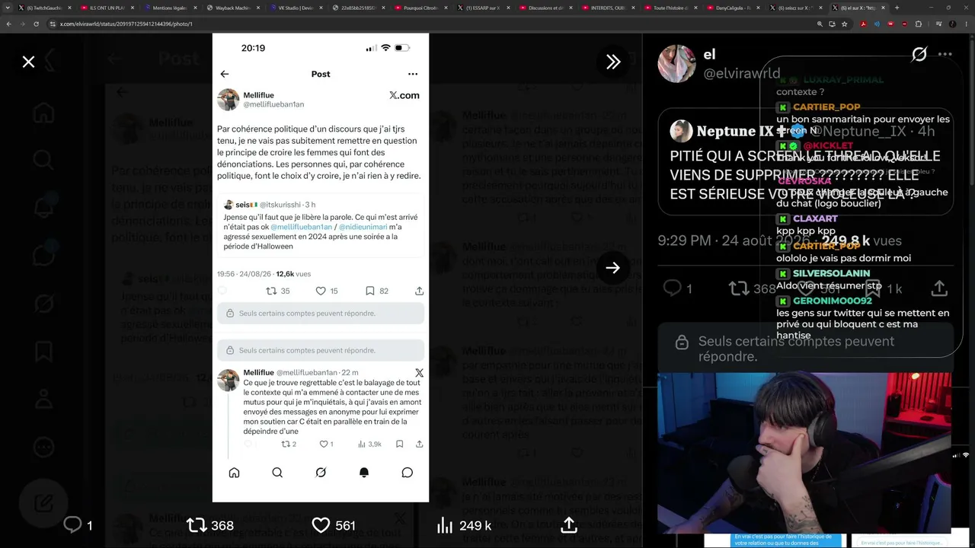Open the el profile avatar in the side panel
The width and height of the screenshot is (975, 548).
click(676, 64)
